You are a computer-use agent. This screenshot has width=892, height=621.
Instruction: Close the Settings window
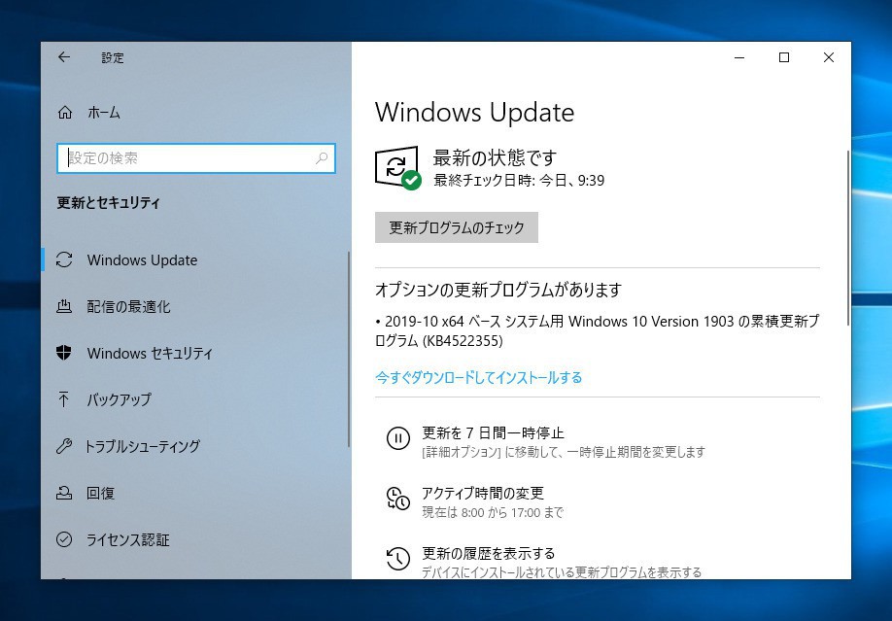(829, 57)
